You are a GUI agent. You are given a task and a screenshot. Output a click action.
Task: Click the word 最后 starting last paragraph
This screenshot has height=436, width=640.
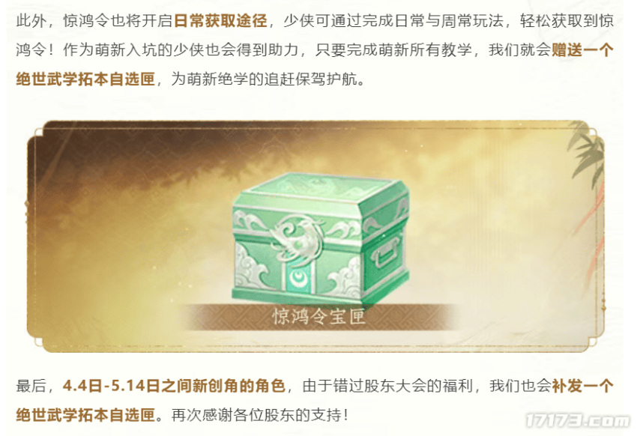(31, 386)
